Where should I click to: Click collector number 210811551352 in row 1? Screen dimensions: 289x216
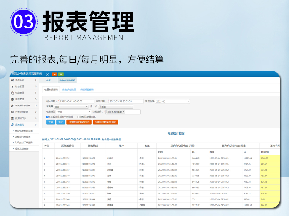click(63, 158)
